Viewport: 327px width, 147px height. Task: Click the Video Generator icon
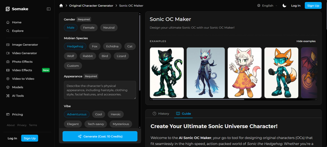tap(8, 53)
